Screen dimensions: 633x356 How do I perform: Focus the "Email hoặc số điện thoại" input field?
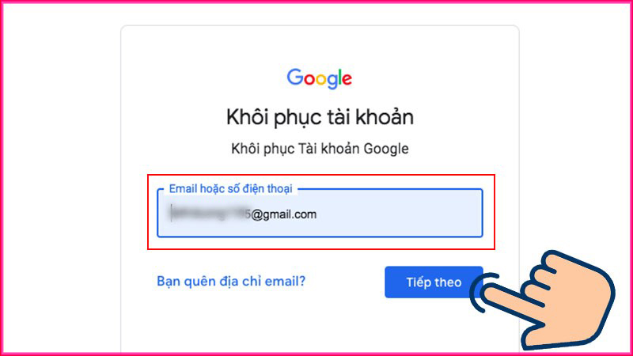pyautogui.click(x=320, y=213)
